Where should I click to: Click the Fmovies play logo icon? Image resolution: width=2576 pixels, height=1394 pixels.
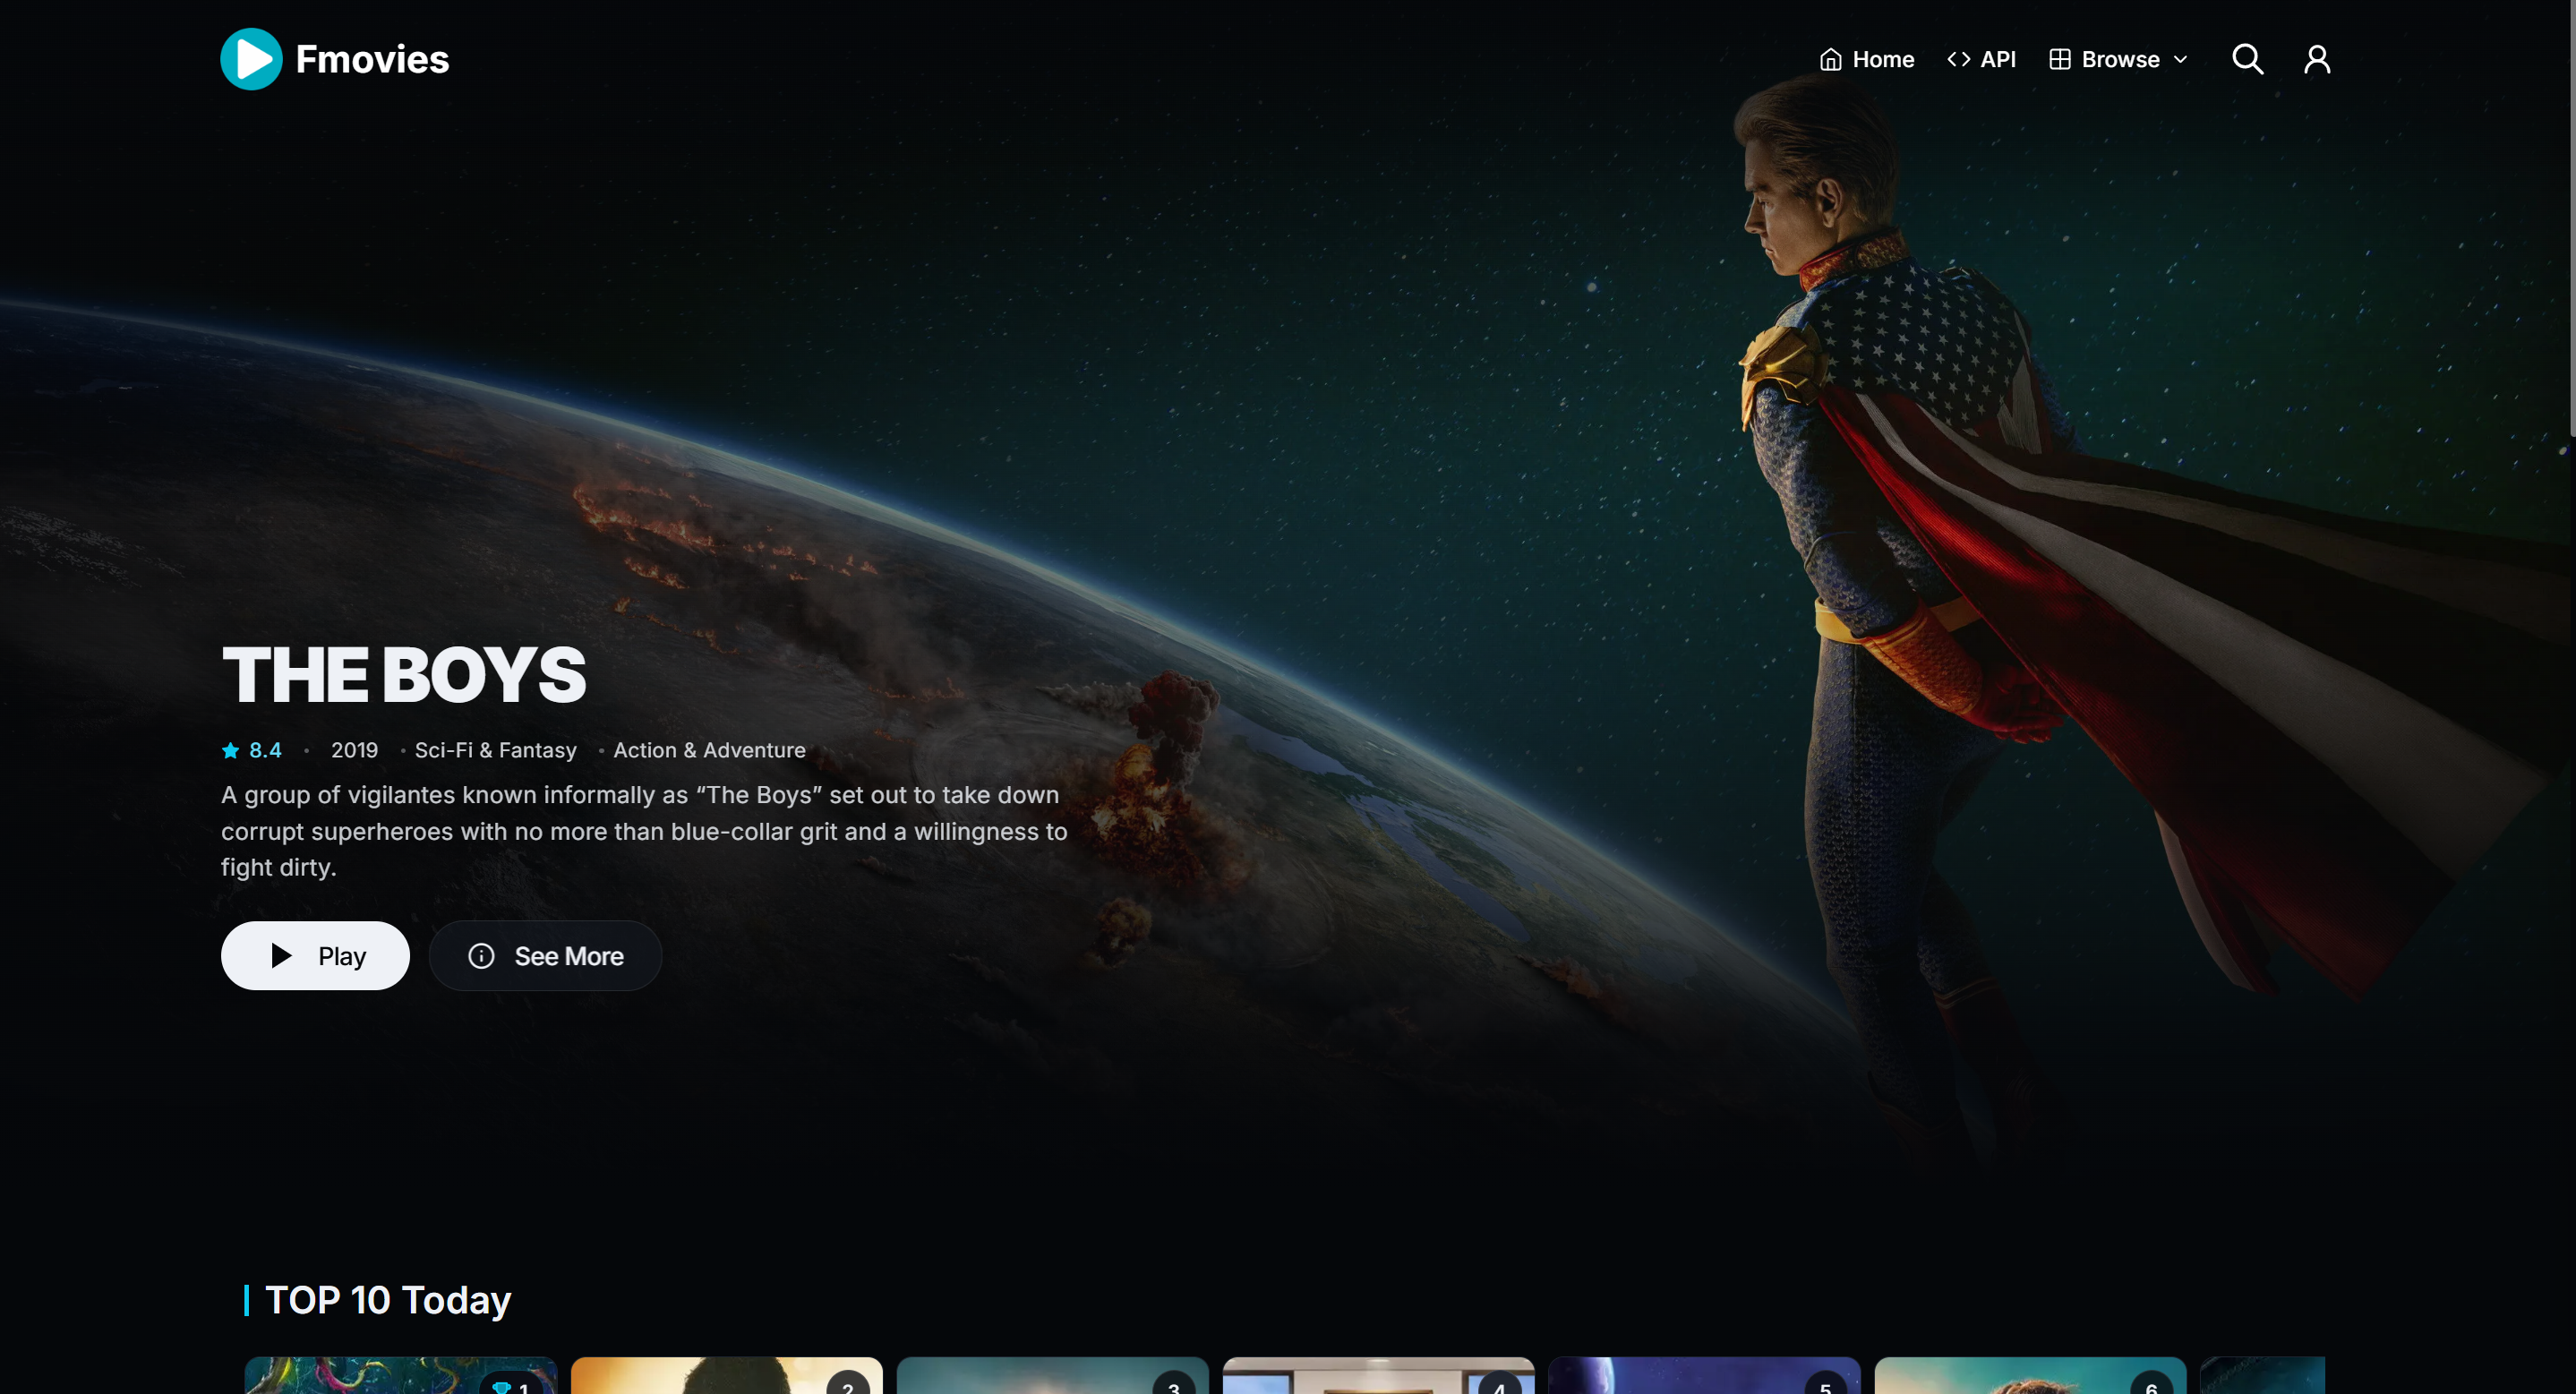click(251, 59)
